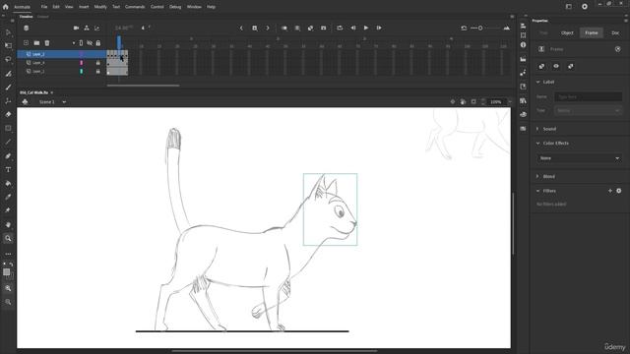Screen dimensions: 630x354
Task: Create a new layer
Action: [27, 43]
